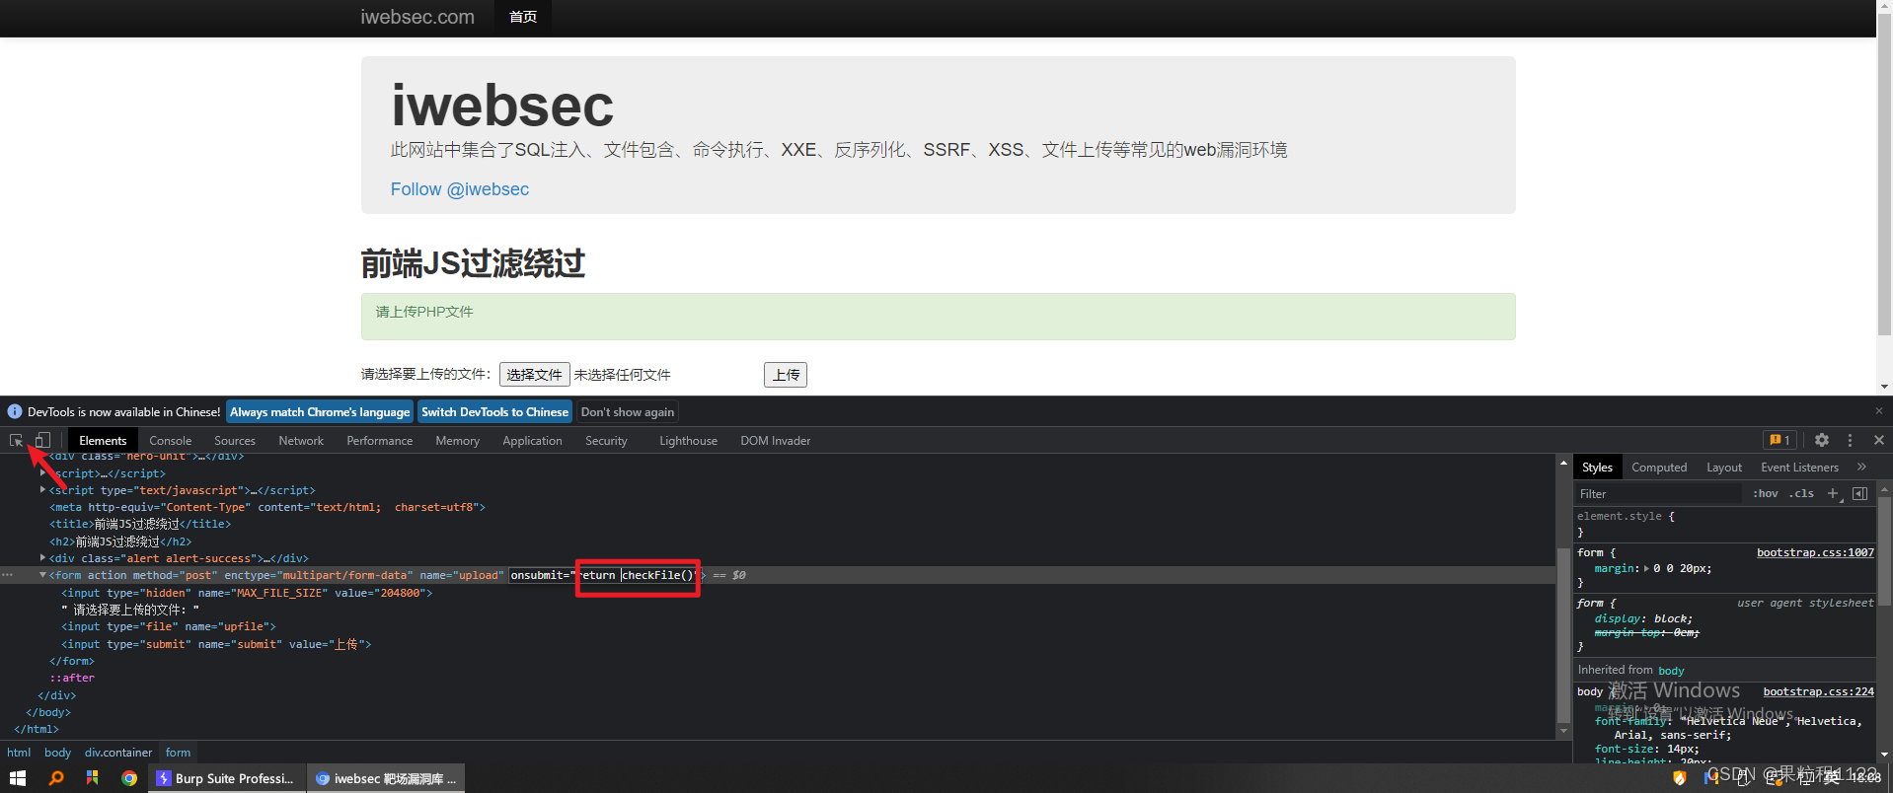Click Switch DevTools to Chinese button
Screen dimensions: 1893x793
pyautogui.click(x=494, y=411)
